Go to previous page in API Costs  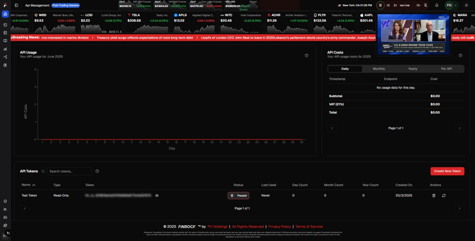pyautogui.click(x=332, y=128)
